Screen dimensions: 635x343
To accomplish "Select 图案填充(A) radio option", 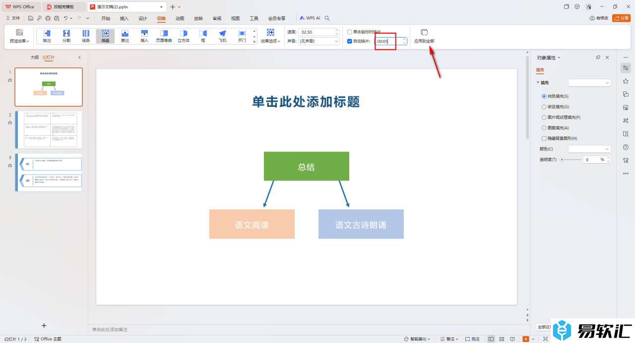I will [x=544, y=128].
